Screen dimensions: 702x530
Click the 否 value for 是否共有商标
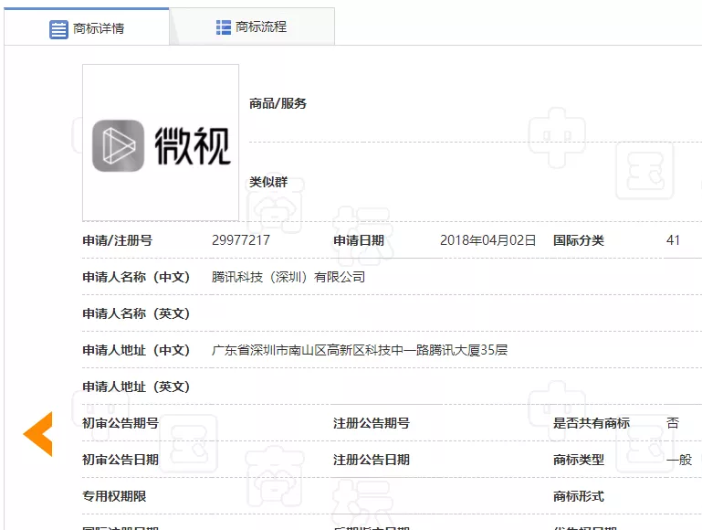pos(673,423)
